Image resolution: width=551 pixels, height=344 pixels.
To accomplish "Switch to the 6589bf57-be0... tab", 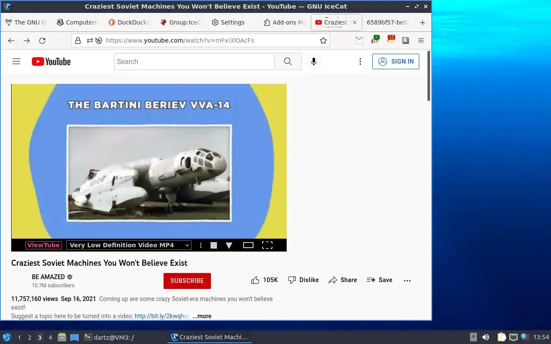I will (x=388, y=22).
